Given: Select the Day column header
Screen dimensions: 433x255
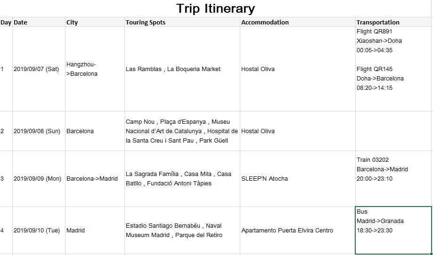Looking at the screenshot, I should tap(6, 22).
